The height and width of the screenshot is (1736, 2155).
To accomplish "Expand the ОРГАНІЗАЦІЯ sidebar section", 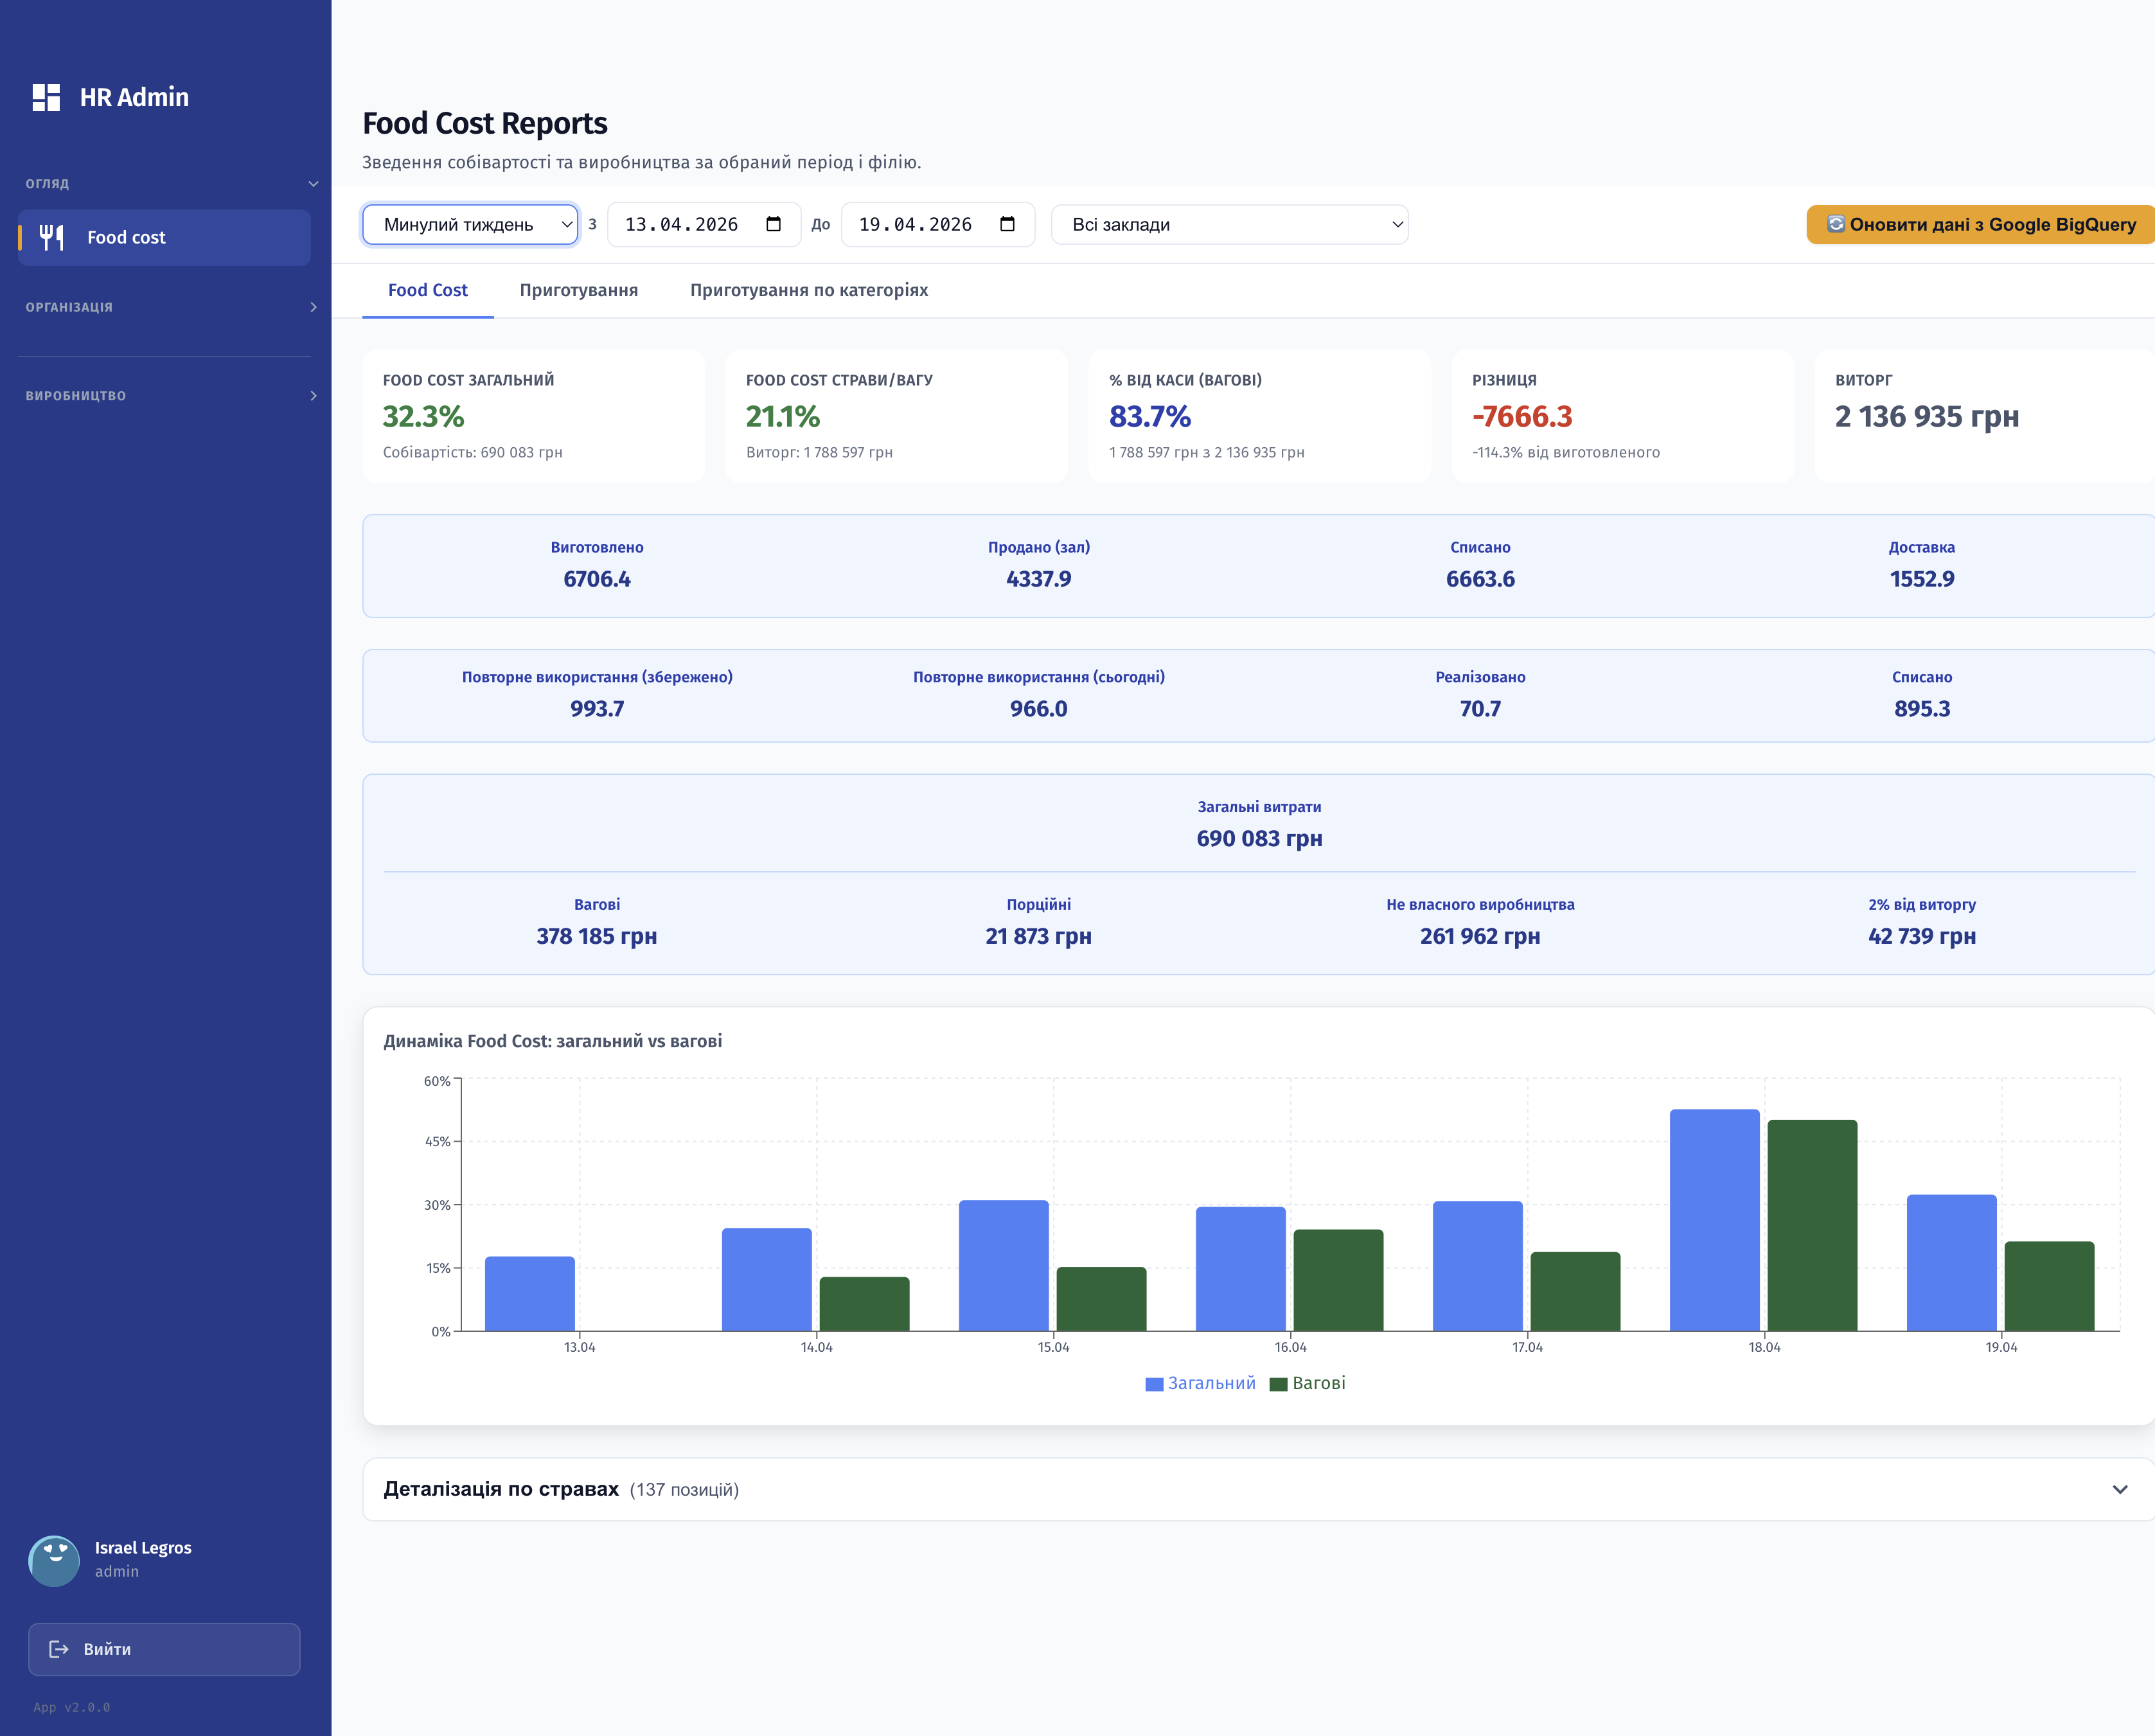I will 313,307.
